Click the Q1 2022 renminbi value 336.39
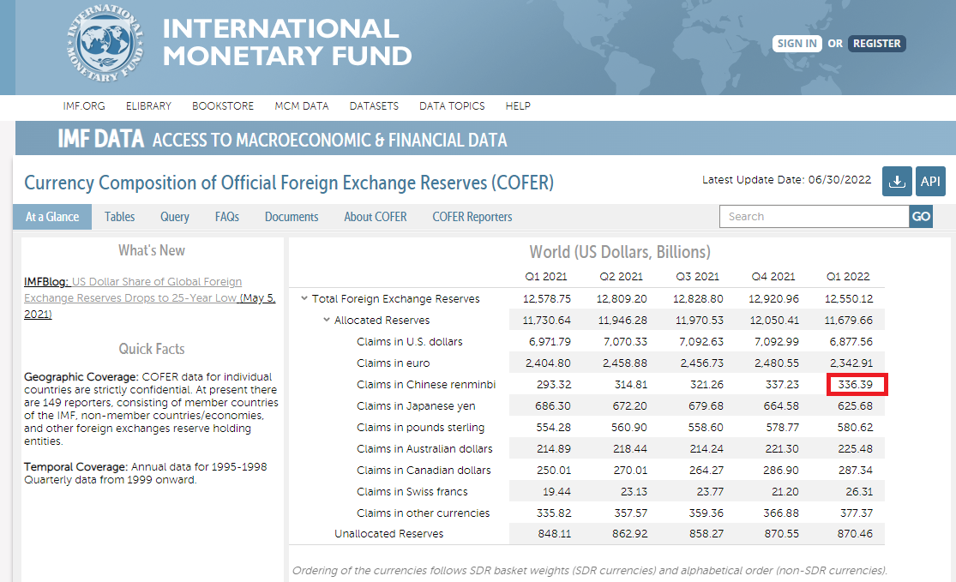This screenshot has height=582, width=956. tap(857, 385)
